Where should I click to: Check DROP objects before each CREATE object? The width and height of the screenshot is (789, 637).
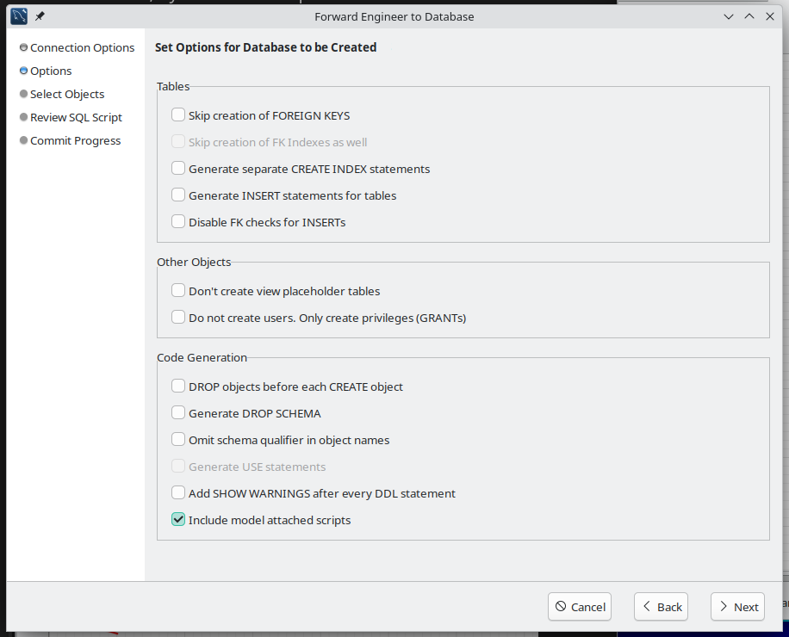click(178, 387)
